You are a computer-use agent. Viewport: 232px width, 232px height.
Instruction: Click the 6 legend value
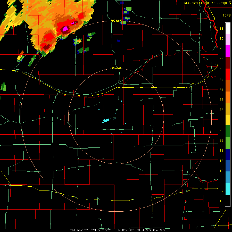coord(222,181)
